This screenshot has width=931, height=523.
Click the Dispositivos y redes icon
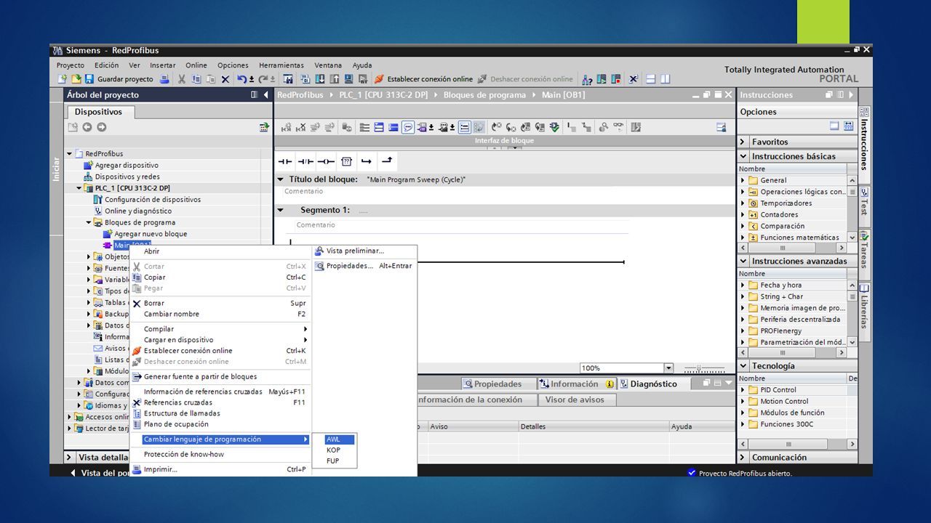coord(89,177)
